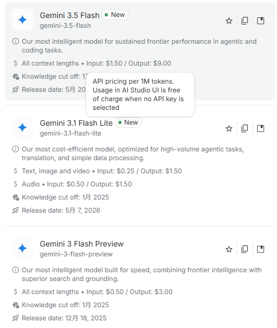
Task: Click the API pricing tooltip text
Action: click(138, 95)
